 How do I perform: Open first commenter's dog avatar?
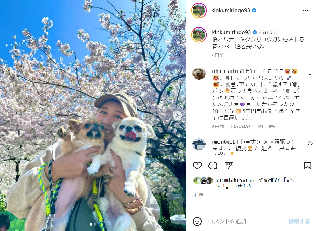click(199, 74)
